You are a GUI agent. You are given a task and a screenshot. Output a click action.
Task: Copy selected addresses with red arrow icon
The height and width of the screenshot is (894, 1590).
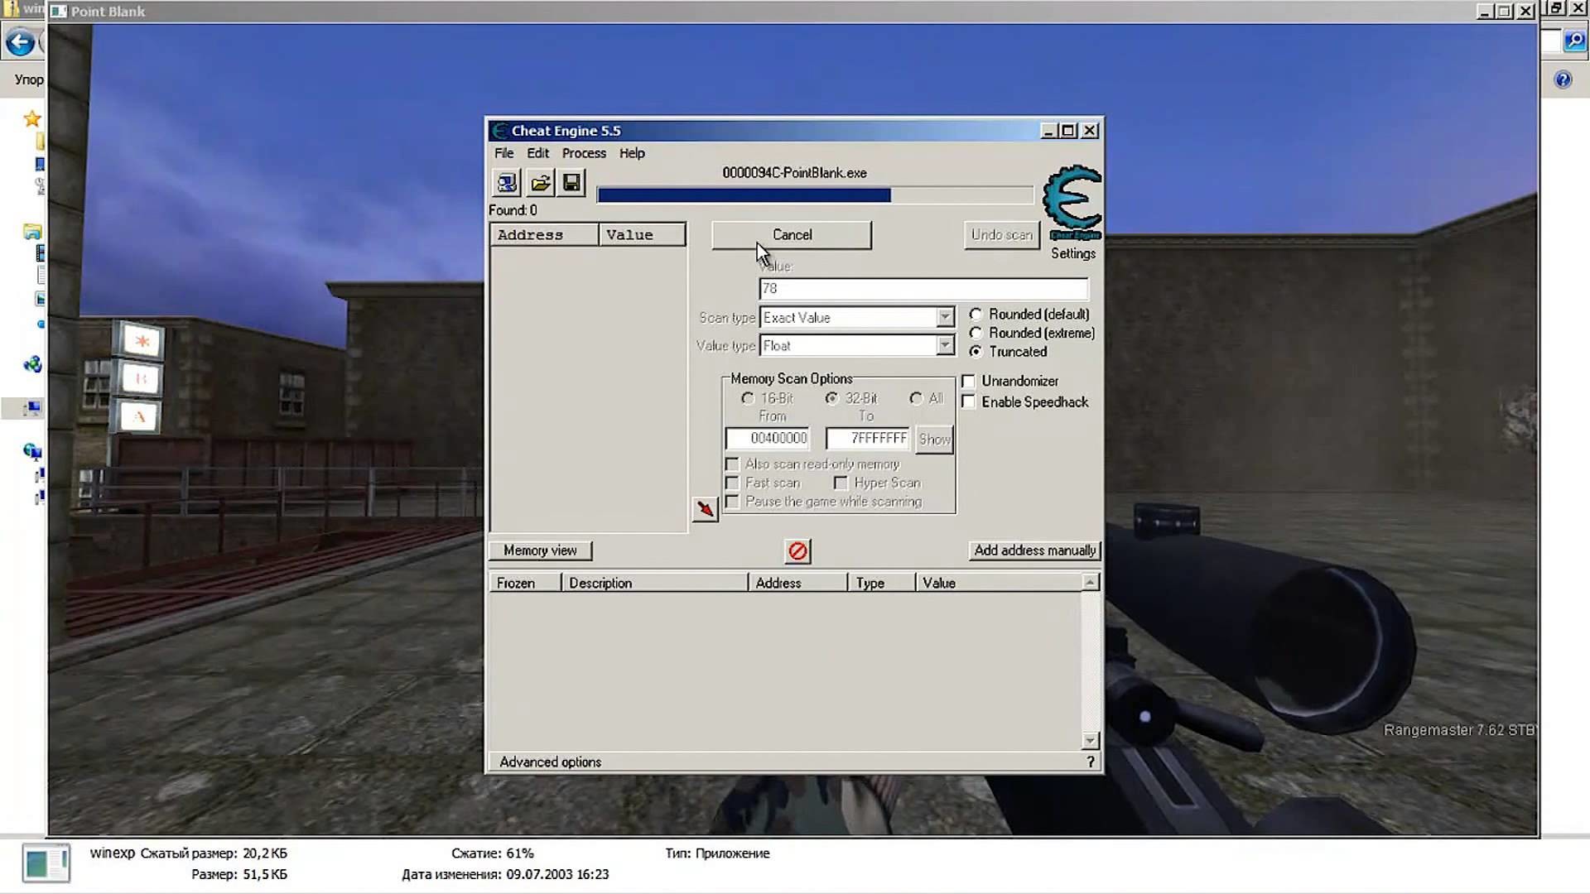tap(705, 509)
